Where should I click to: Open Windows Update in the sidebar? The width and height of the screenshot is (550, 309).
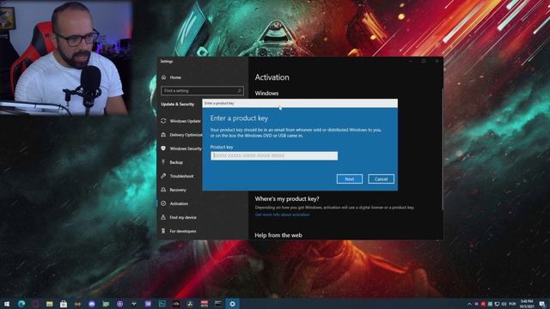tap(181, 121)
